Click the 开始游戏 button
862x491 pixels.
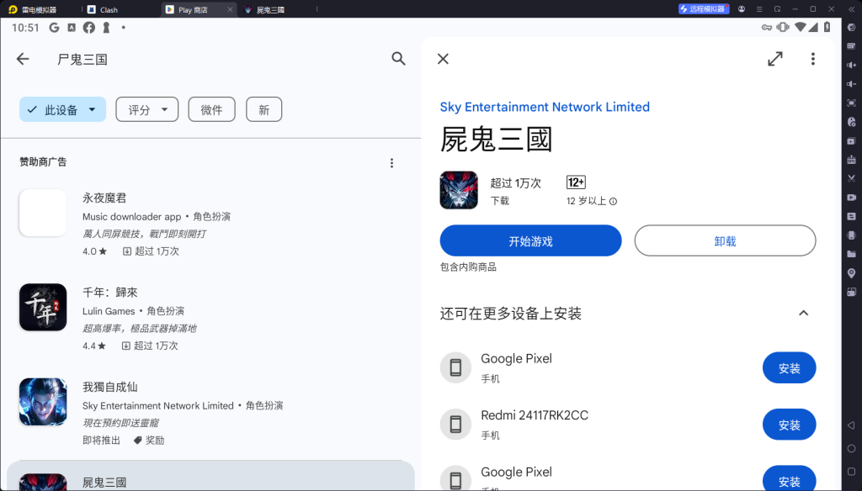(x=530, y=240)
